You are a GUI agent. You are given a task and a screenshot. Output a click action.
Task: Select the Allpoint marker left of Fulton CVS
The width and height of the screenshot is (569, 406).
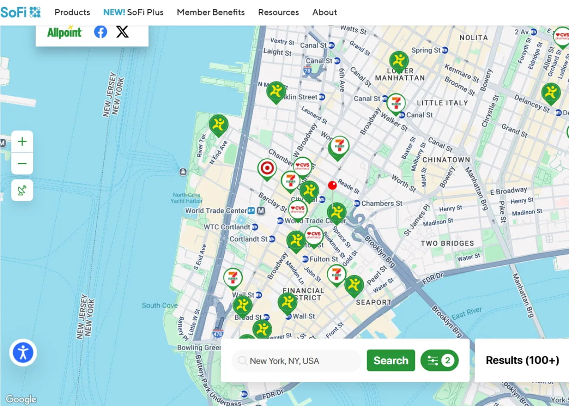[296, 242]
